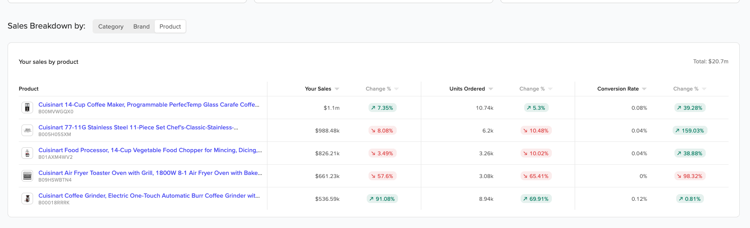750x228 pixels.
Task: Click the ASIN B005H05SXM text
Action: (x=55, y=135)
